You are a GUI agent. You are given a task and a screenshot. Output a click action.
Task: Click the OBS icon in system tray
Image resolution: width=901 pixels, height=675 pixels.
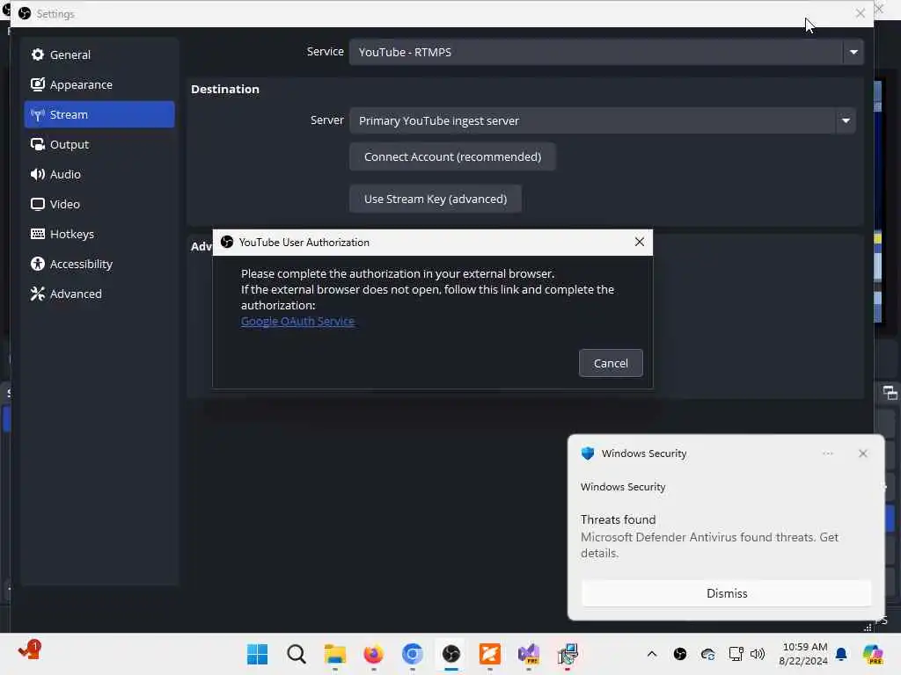(x=680, y=654)
